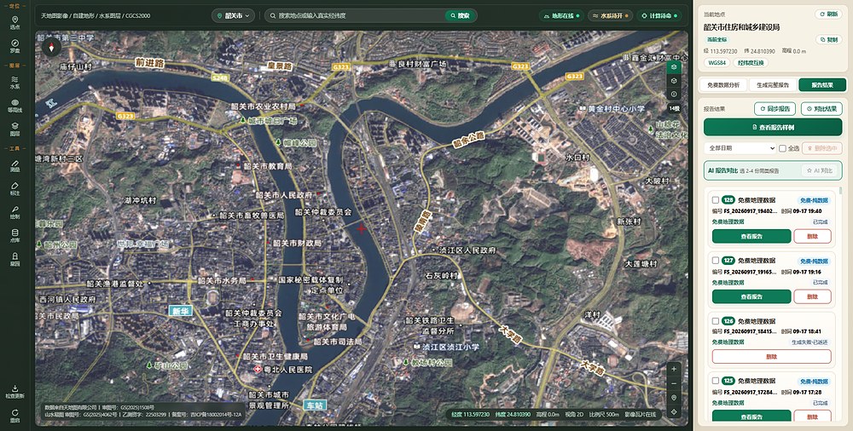The image size is (853, 431).
Task: Toggle the 水系 water system layer icon
Action: [x=15, y=82]
